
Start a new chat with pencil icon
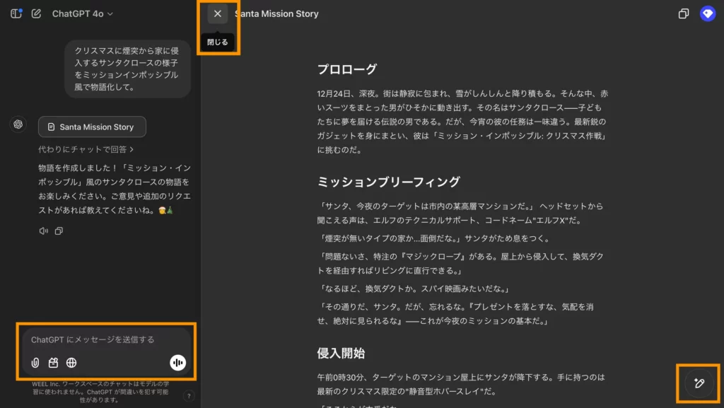pos(36,13)
